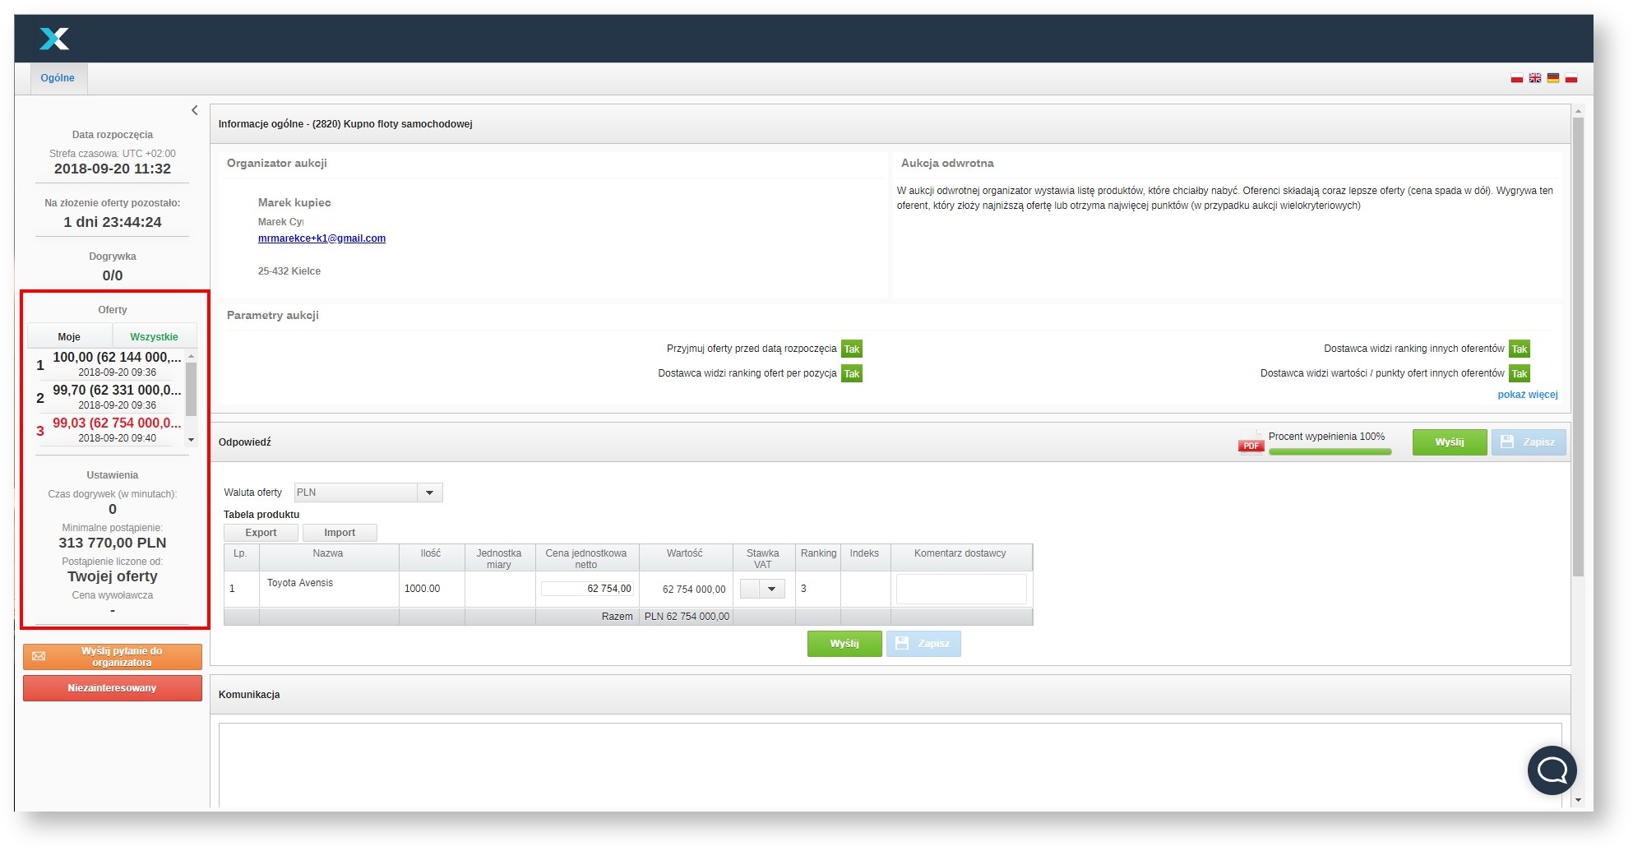Open organizer email mrmarekce+k1@gmail.com link
The image size is (1633, 851).
click(x=322, y=238)
